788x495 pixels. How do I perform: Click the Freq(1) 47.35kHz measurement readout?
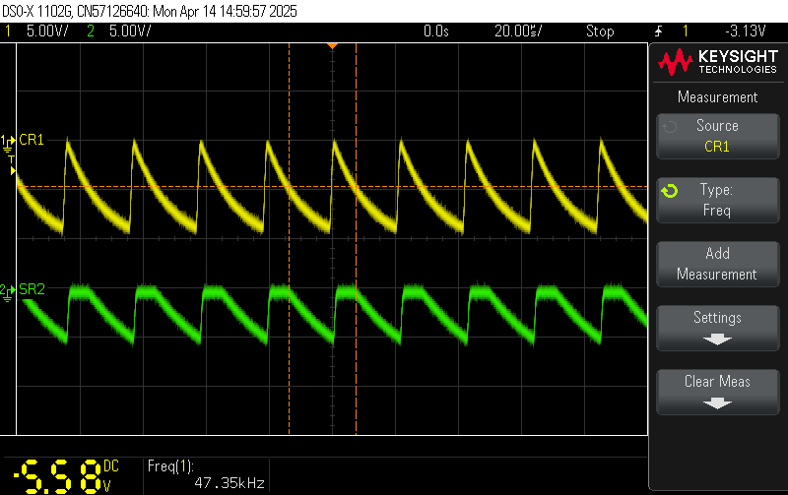point(207,474)
